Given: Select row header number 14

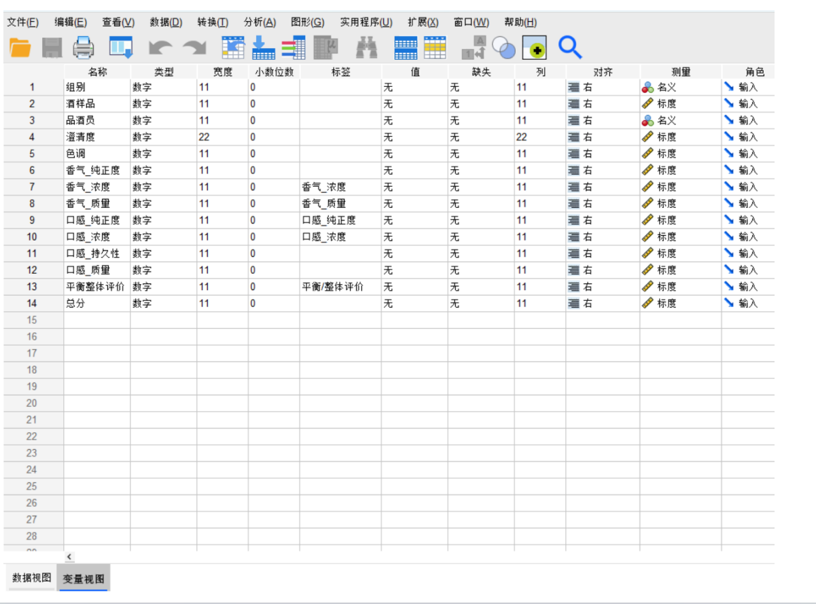Looking at the screenshot, I should (x=32, y=304).
